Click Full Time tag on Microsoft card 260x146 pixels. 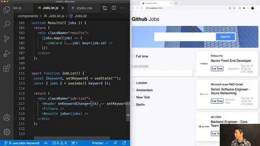coord(217,101)
